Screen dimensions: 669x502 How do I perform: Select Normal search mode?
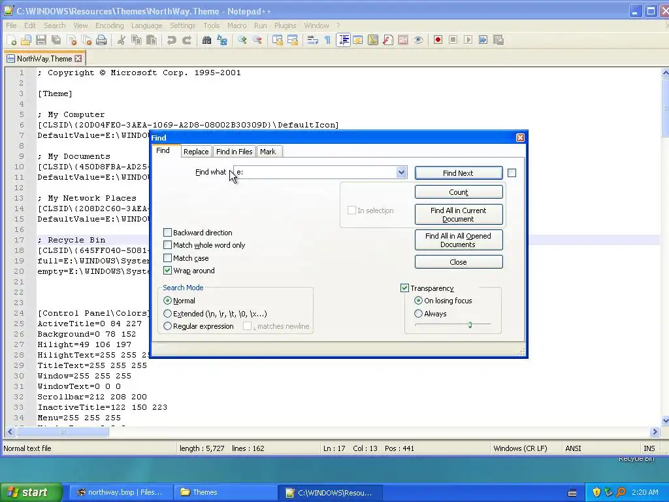click(168, 301)
